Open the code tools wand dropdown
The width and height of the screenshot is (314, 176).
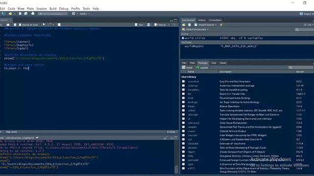click(x=51, y=25)
